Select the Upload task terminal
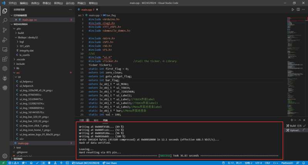 [296, 130]
